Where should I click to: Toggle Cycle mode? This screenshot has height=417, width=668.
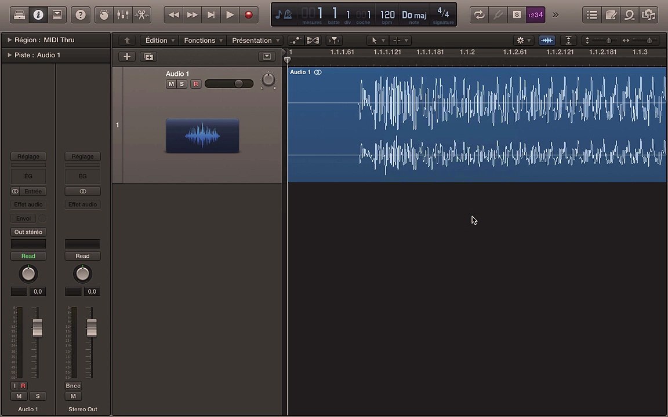(x=480, y=15)
